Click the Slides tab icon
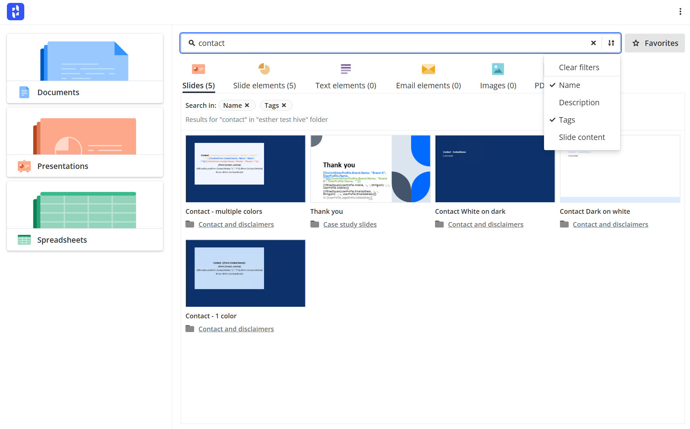Viewport: 690px width, 429px height. 198,69
